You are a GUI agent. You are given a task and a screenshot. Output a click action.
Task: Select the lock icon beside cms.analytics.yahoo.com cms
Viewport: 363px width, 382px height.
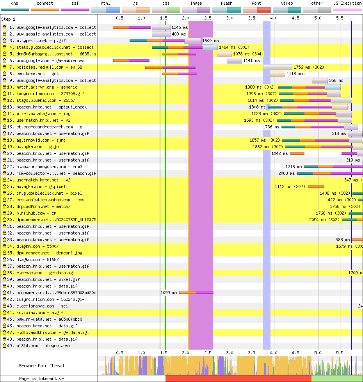tap(4, 200)
